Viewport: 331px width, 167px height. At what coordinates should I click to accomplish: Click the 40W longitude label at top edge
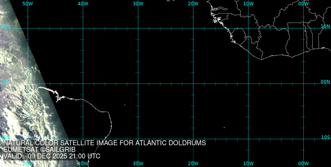coord(83,3)
